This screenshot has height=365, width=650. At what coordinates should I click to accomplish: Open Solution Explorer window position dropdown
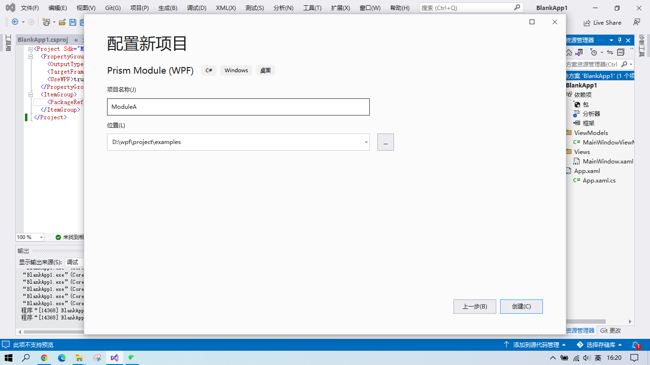click(612, 40)
